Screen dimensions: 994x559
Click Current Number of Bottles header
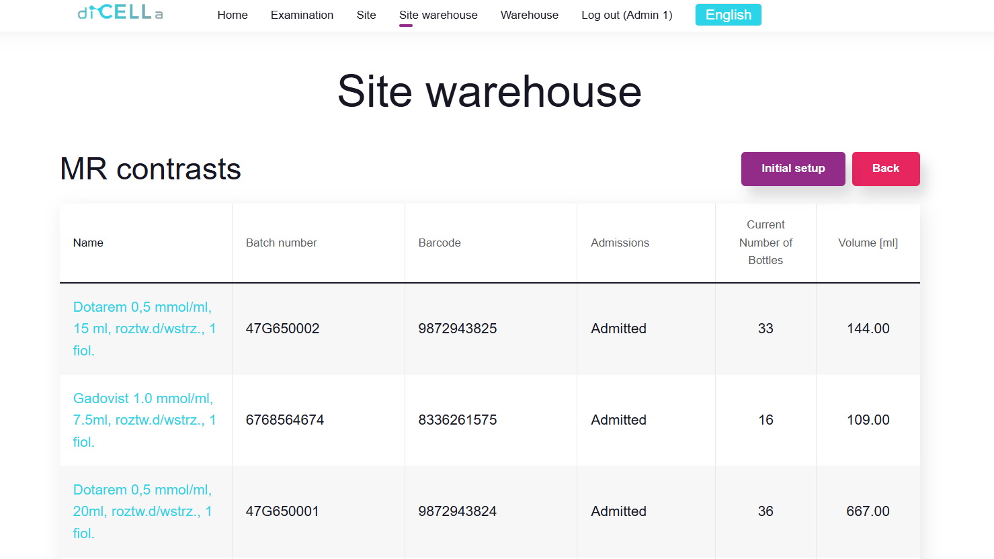(765, 243)
